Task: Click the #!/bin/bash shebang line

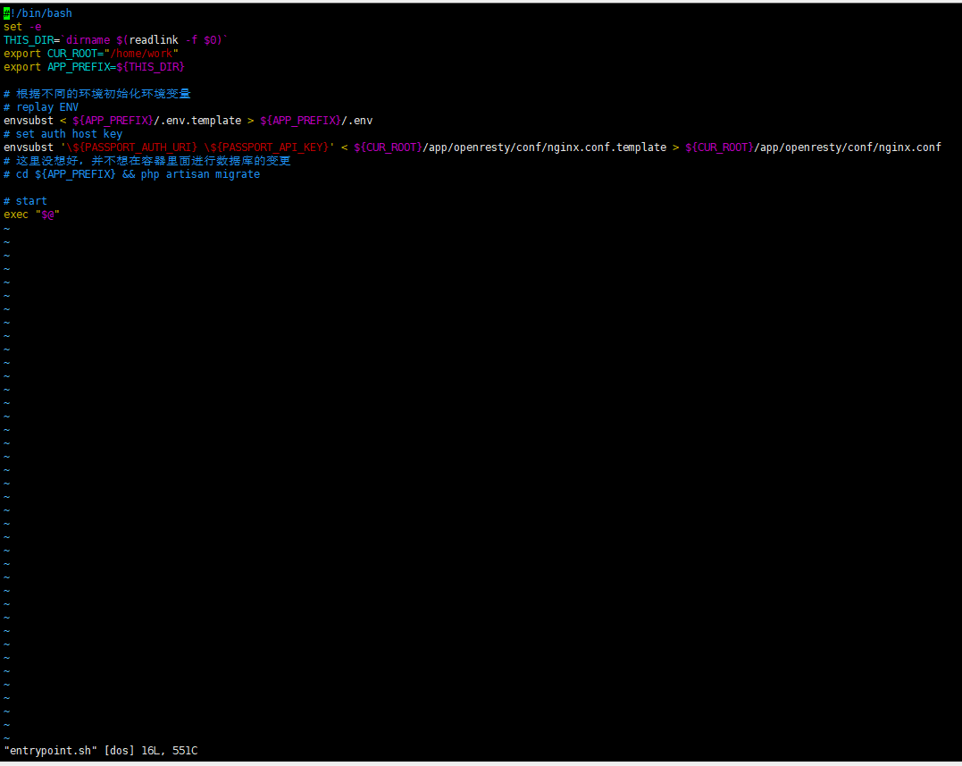Action: (x=36, y=13)
